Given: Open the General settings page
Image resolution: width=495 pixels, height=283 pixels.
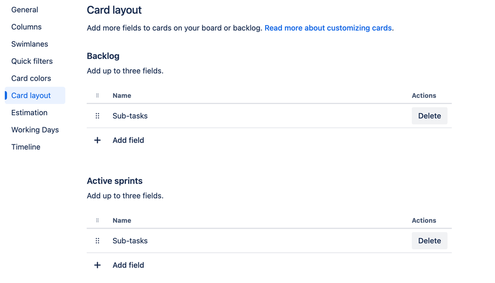Looking at the screenshot, I should 25,10.
